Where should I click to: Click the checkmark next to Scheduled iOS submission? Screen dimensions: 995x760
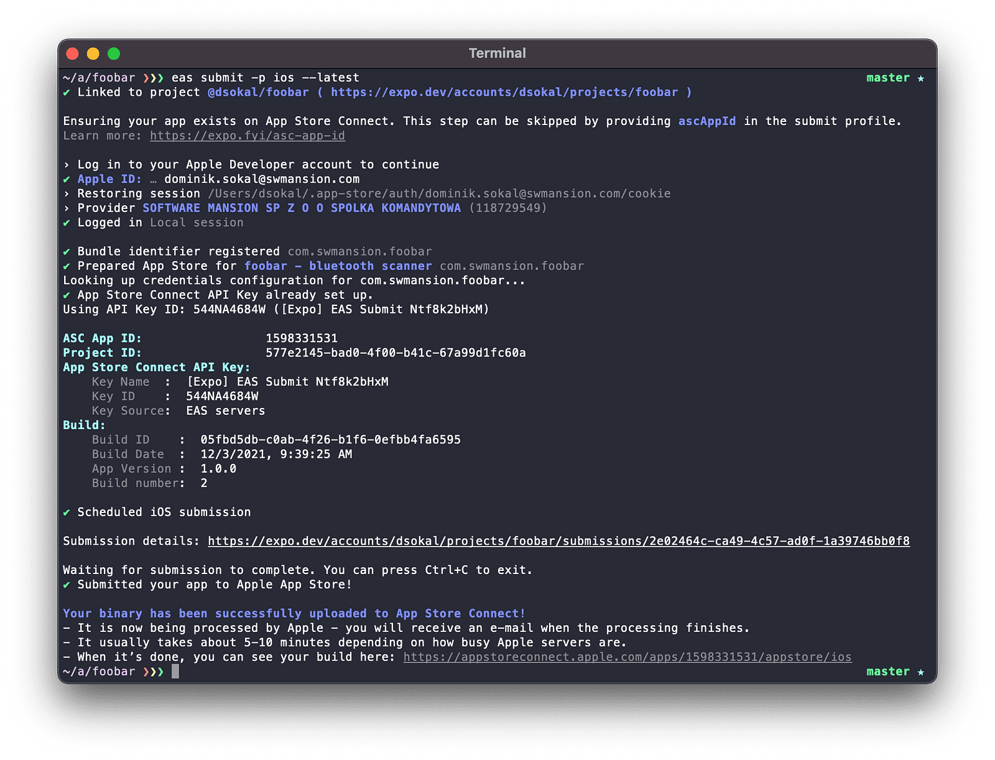coord(67,512)
